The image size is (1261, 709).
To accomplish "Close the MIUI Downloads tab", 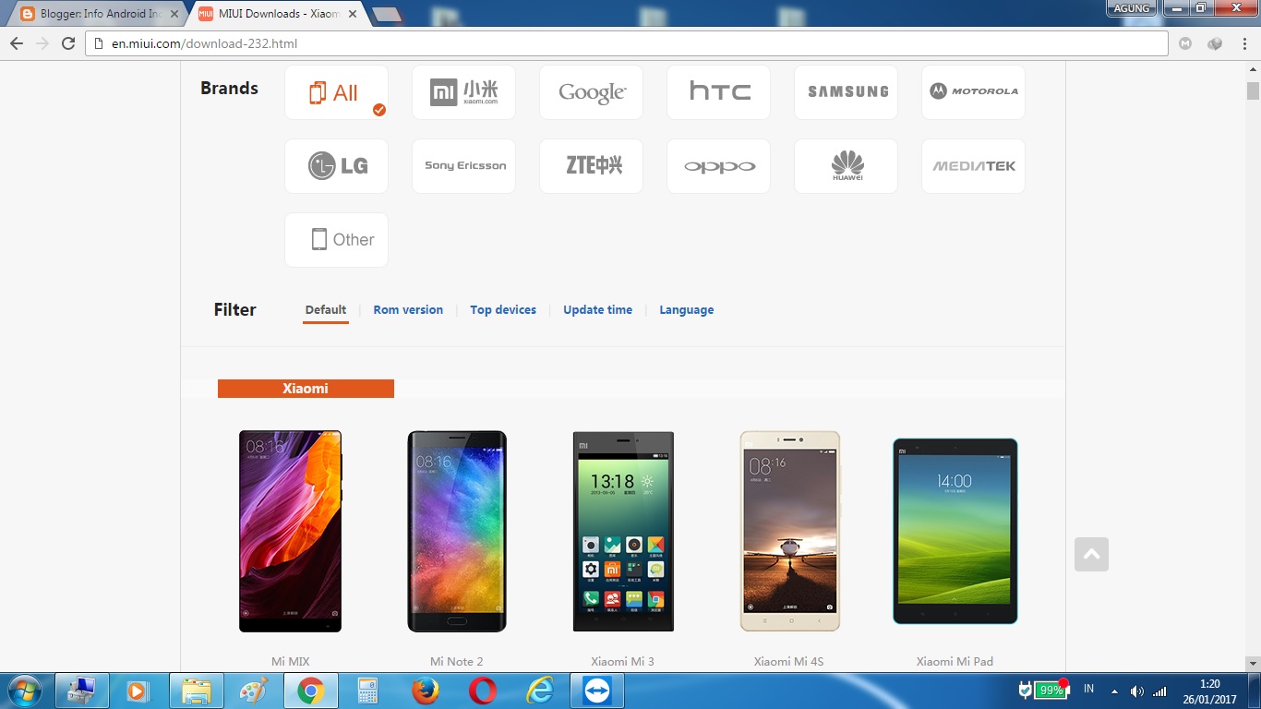I will click(x=353, y=14).
